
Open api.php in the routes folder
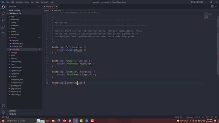click(x=24, y=40)
